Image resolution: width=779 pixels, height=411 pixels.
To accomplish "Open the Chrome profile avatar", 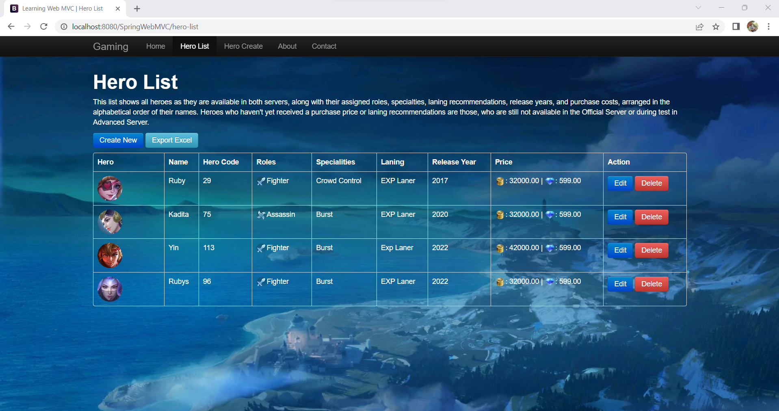I will (x=753, y=26).
